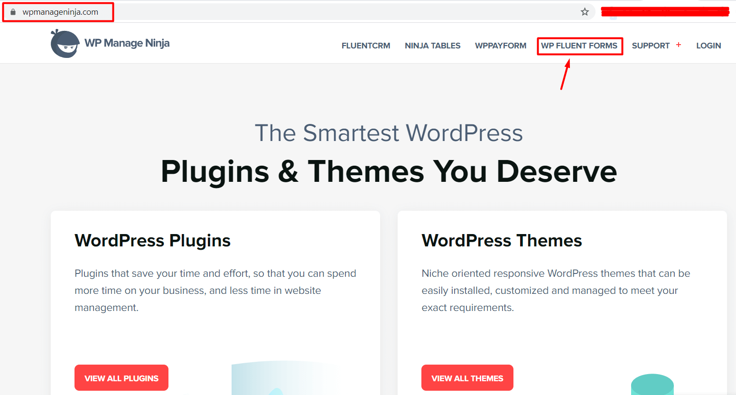Image resolution: width=736 pixels, height=395 pixels.
Task: Expand the Support plus menu
Action: (679, 45)
